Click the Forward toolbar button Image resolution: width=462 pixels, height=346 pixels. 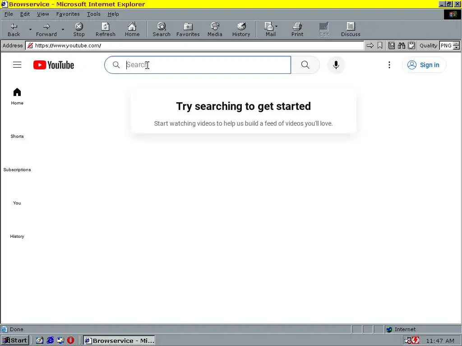click(x=46, y=30)
